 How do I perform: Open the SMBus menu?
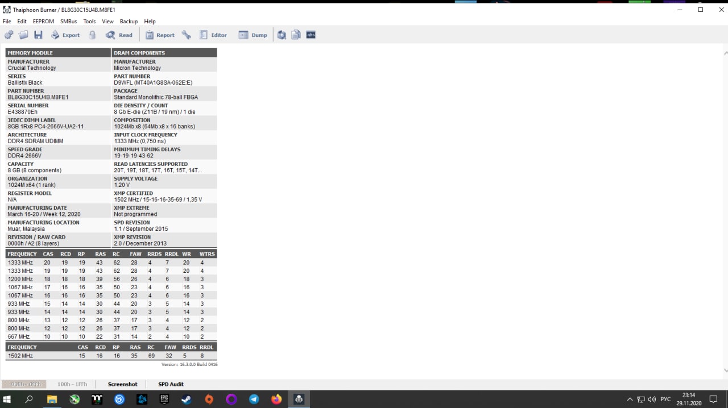click(x=68, y=22)
